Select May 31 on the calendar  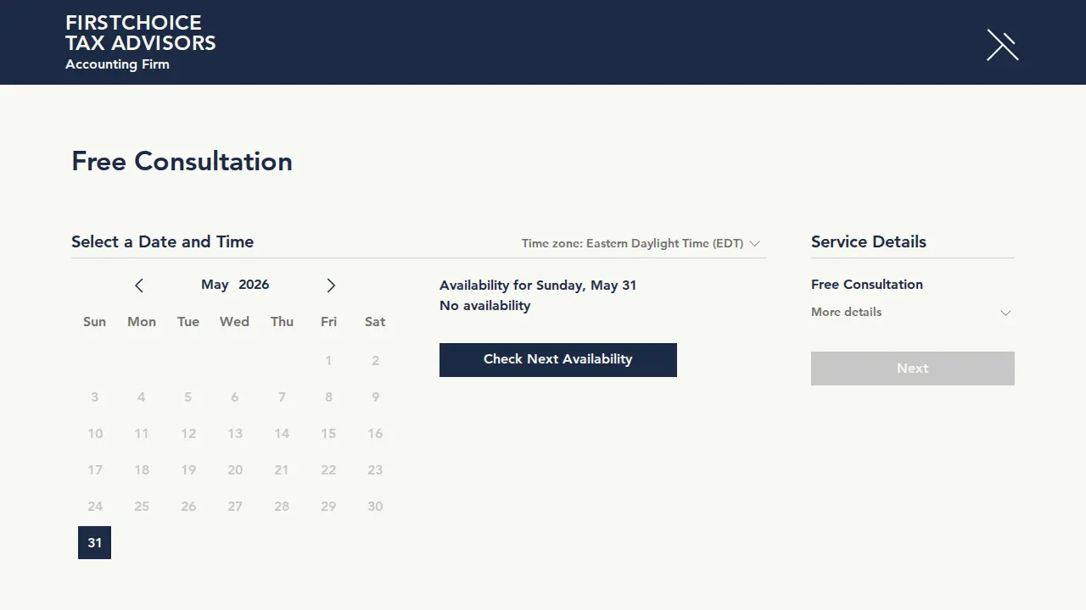[x=94, y=543]
